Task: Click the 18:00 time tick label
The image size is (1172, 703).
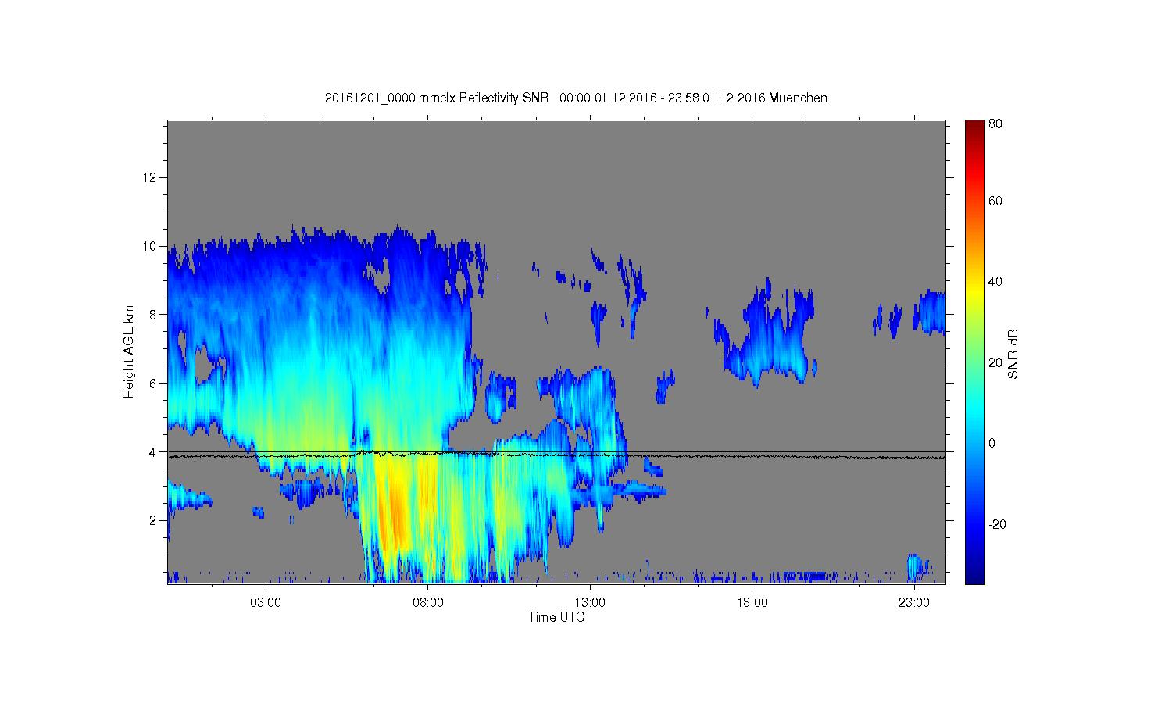Action: tap(752, 603)
